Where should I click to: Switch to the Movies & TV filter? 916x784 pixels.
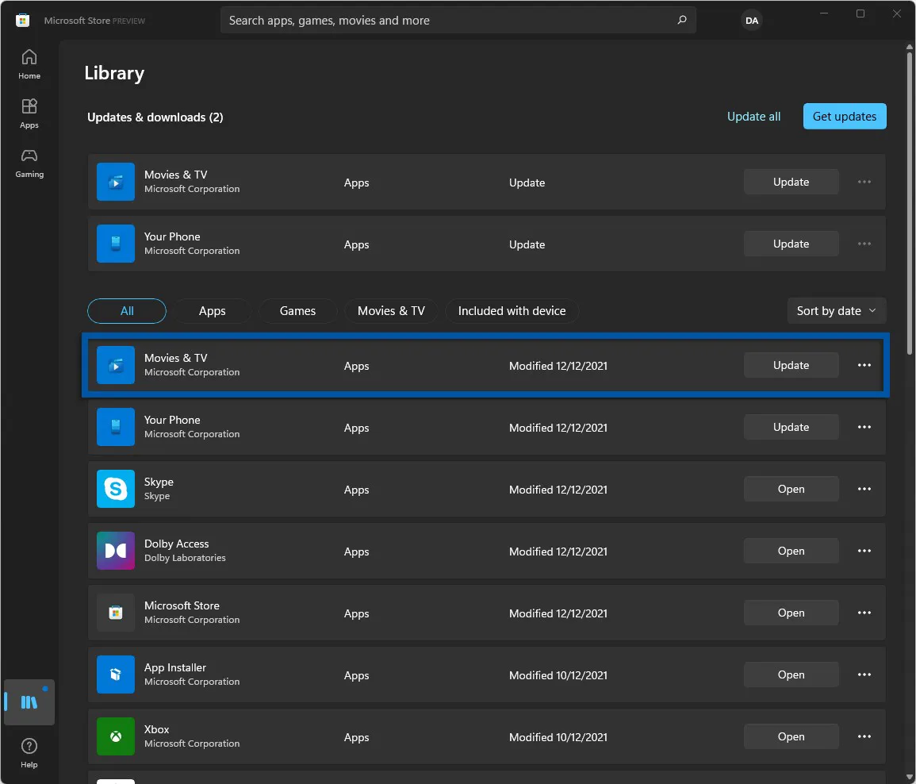tap(391, 311)
